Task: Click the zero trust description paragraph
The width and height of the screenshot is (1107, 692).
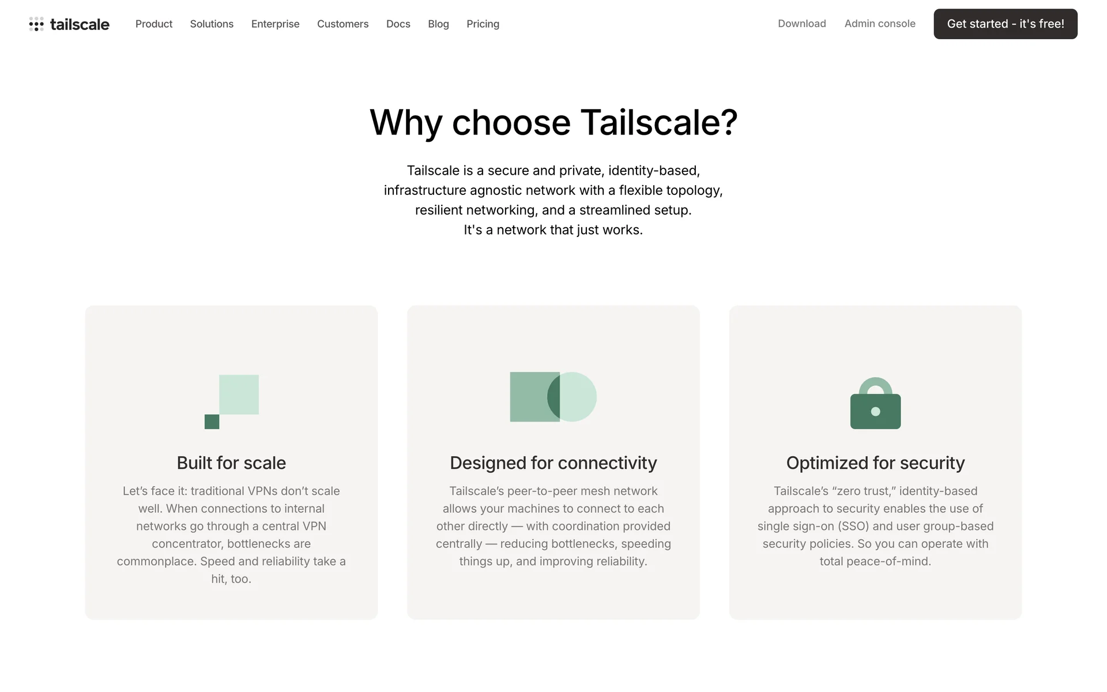Action: tap(875, 526)
